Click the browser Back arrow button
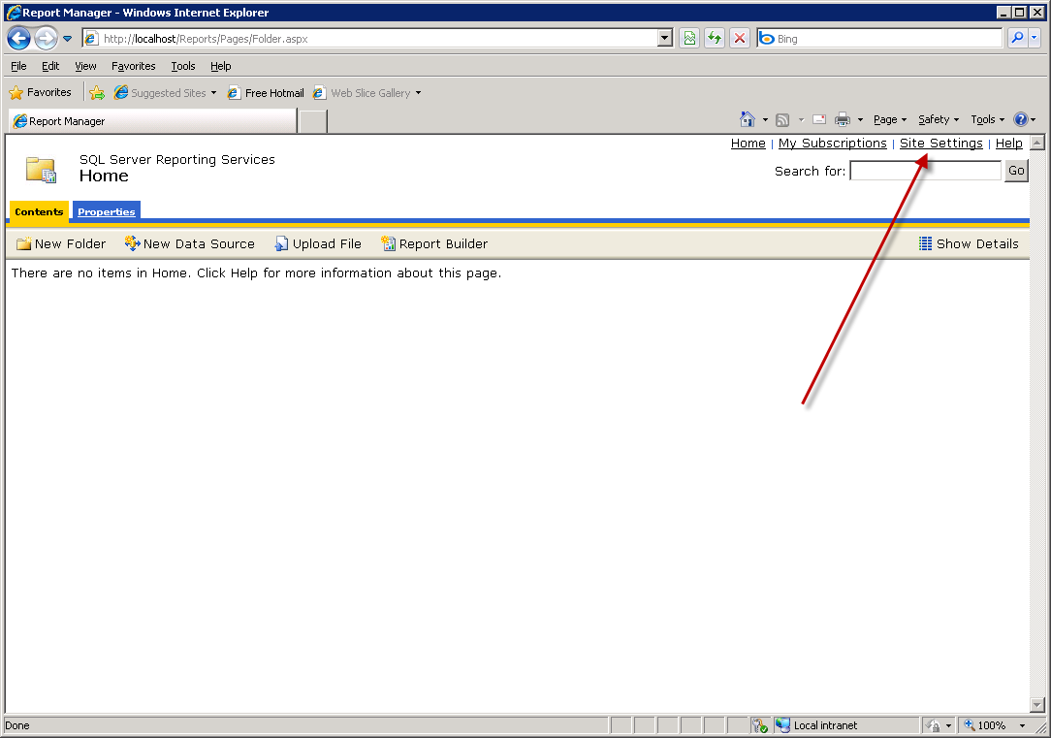The height and width of the screenshot is (738, 1051). click(18, 39)
